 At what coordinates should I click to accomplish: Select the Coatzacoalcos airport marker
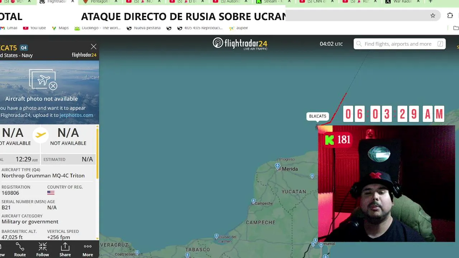[x=137, y=253]
